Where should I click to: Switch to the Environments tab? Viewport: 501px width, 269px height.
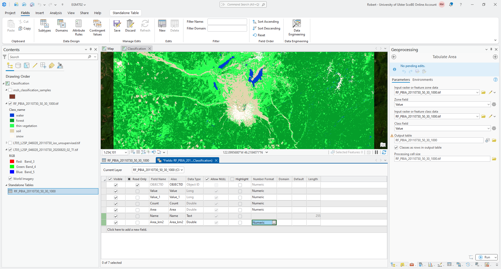422,80
